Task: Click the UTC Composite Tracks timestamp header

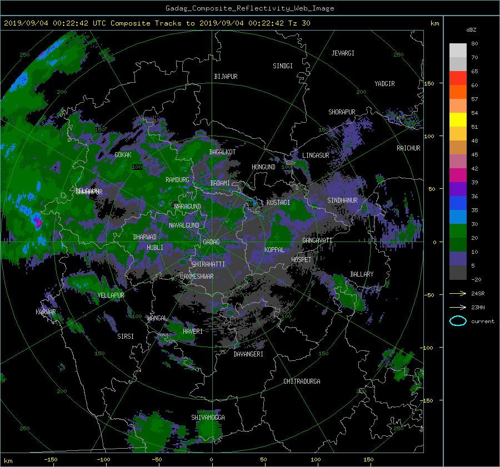Action: tap(157, 23)
